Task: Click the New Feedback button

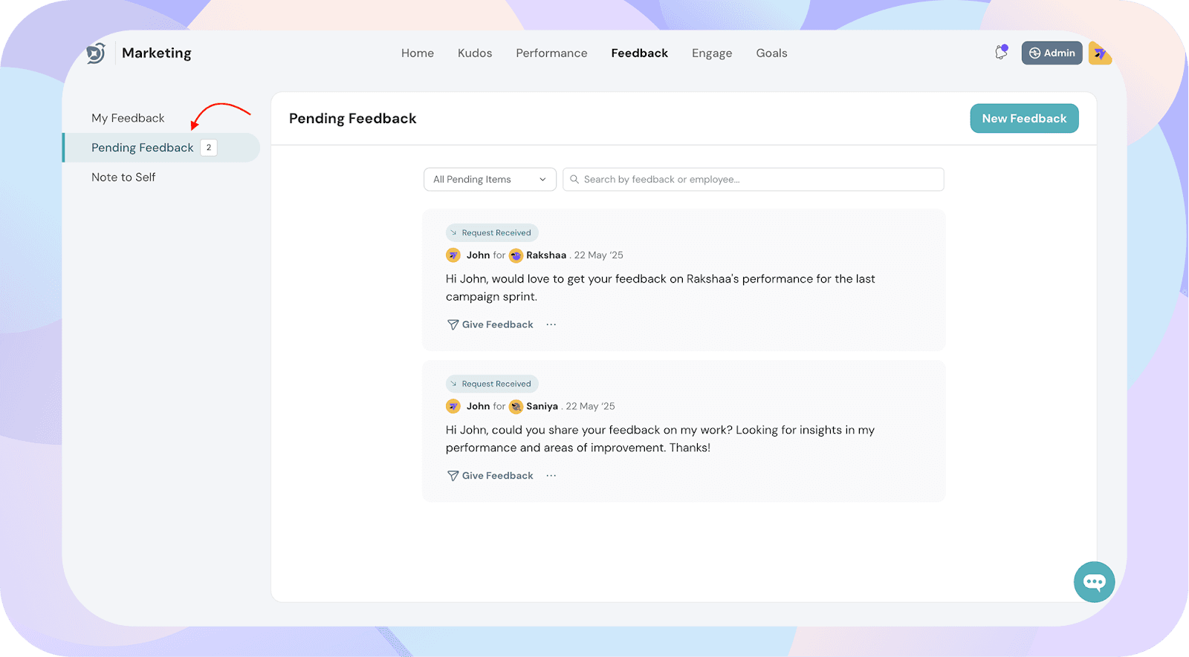Action: 1024,119
